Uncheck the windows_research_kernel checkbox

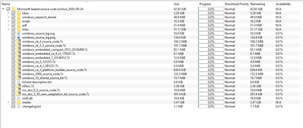[x=13, y=17]
